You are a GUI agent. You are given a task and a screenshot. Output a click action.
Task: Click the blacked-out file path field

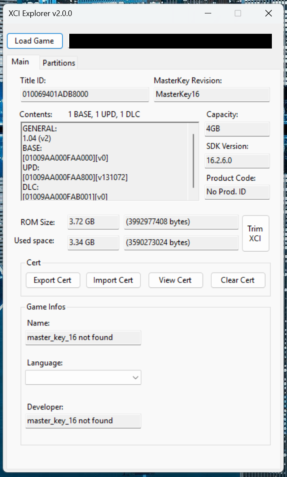(x=170, y=41)
